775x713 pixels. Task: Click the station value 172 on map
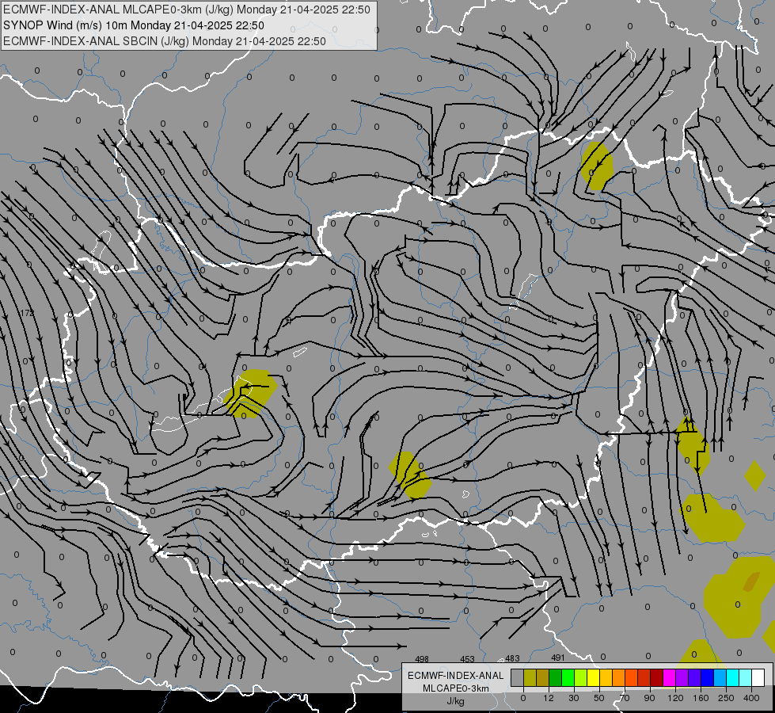click(x=27, y=313)
